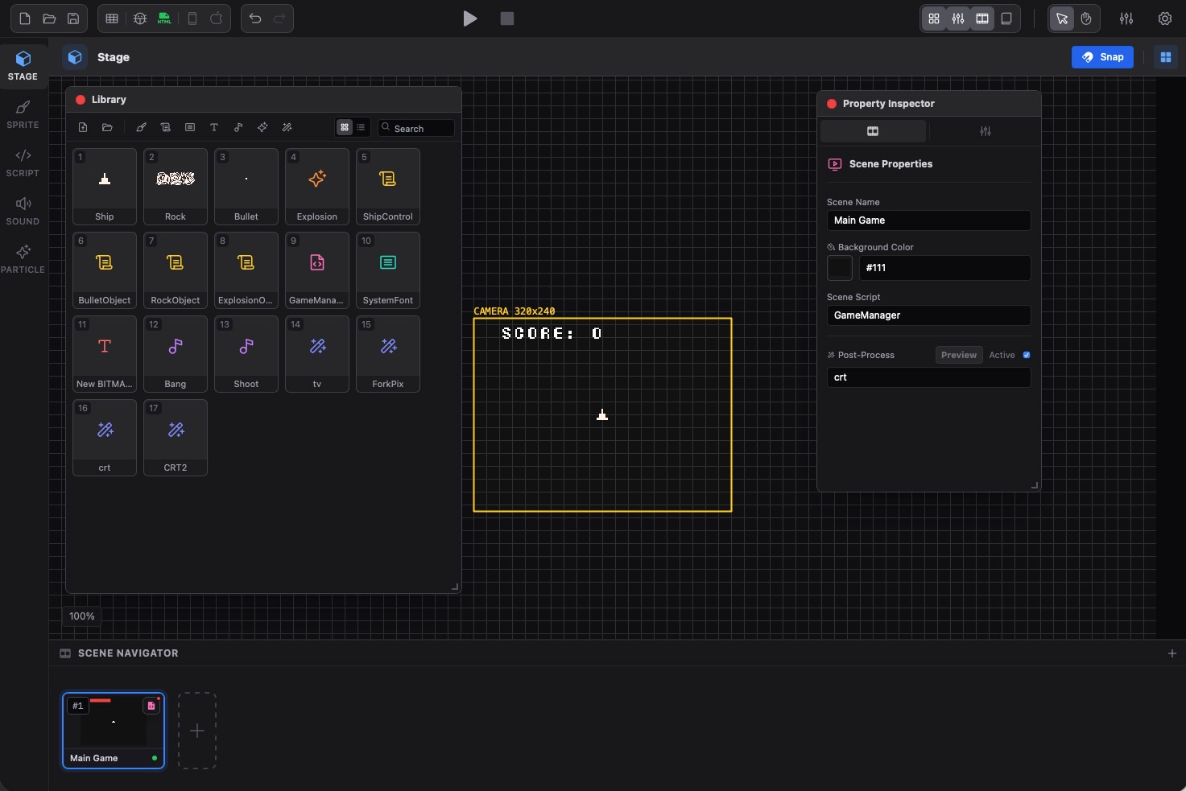Toggle Post-Process Active checkbox
Screen dimensions: 1186x791
1027,355
